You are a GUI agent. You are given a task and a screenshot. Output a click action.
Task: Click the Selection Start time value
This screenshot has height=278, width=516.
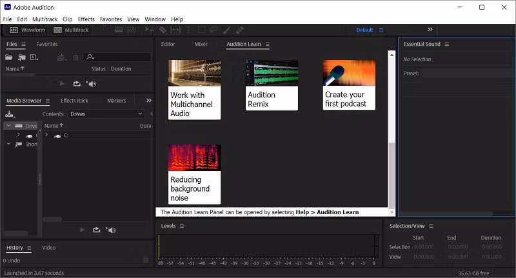(x=424, y=247)
